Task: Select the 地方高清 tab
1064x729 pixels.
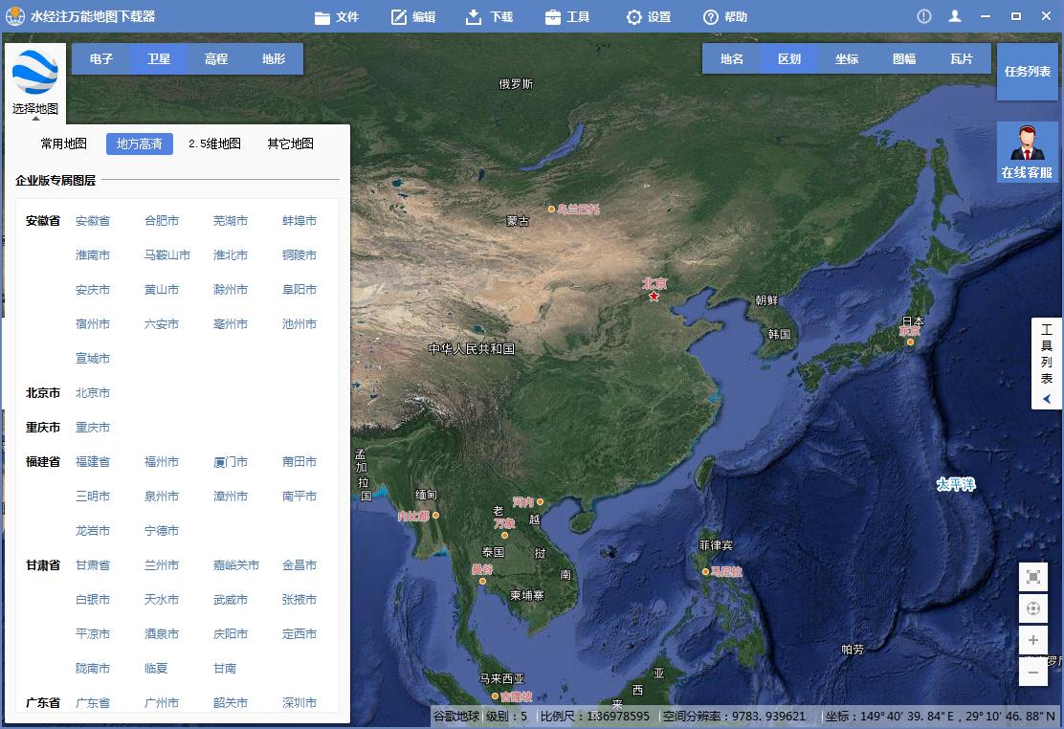Action: 139,144
